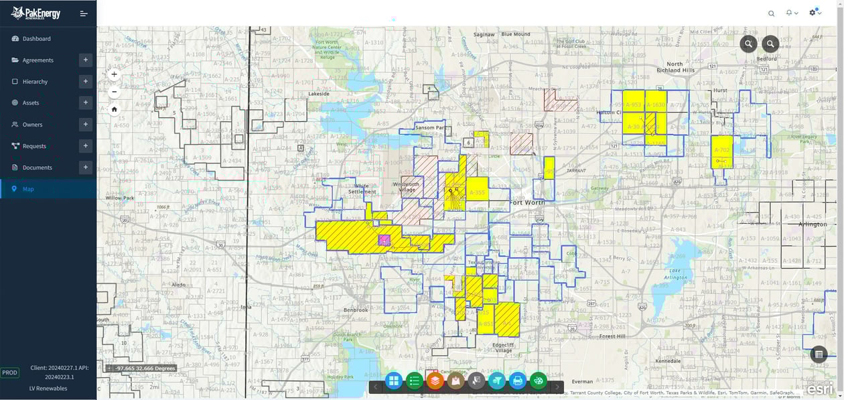Image resolution: width=844 pixels, height=400 pixels.
Task: Expand the Owners plus button
Action: (85, 125)
